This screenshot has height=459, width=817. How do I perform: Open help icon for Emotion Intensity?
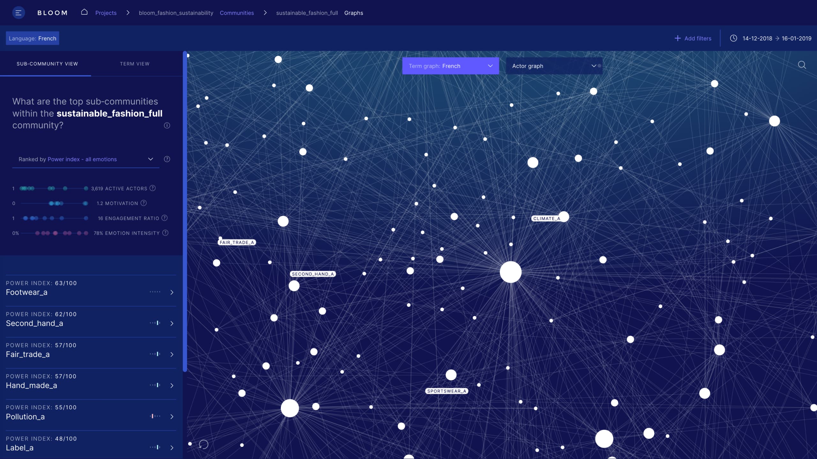click(165, 233)
